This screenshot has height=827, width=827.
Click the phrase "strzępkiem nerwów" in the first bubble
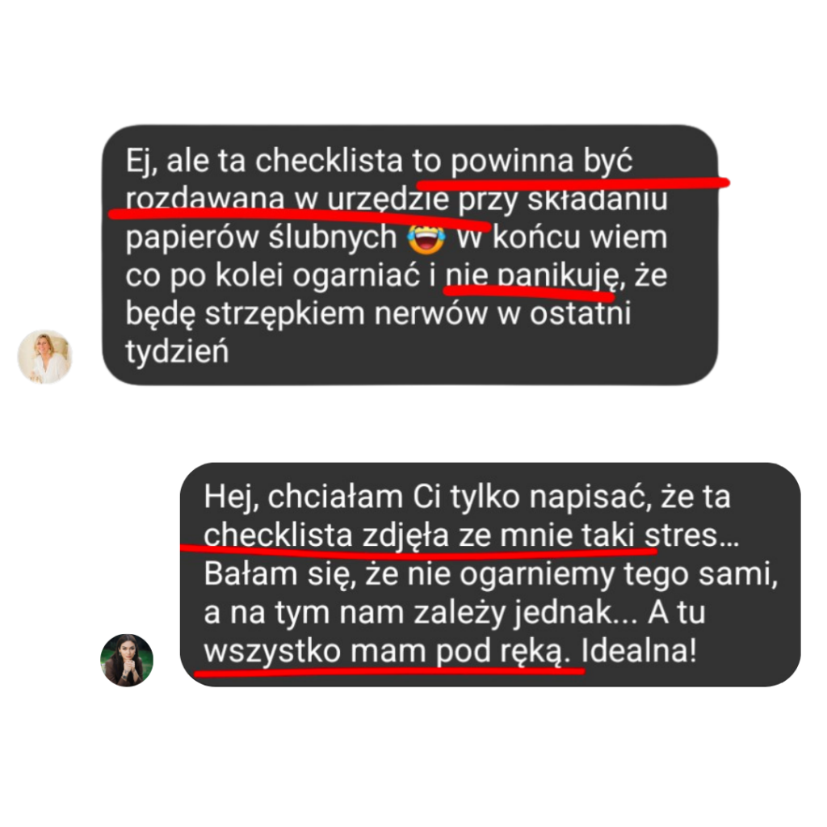346,314
